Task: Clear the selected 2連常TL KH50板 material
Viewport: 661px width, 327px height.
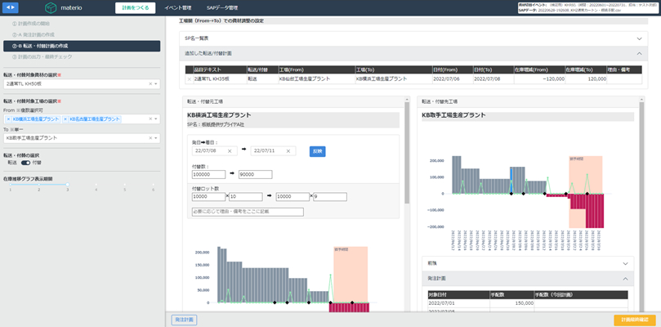Action: [150, 84]
